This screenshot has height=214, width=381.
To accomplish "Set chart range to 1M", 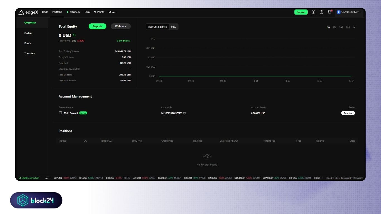I will click(334, 28).
